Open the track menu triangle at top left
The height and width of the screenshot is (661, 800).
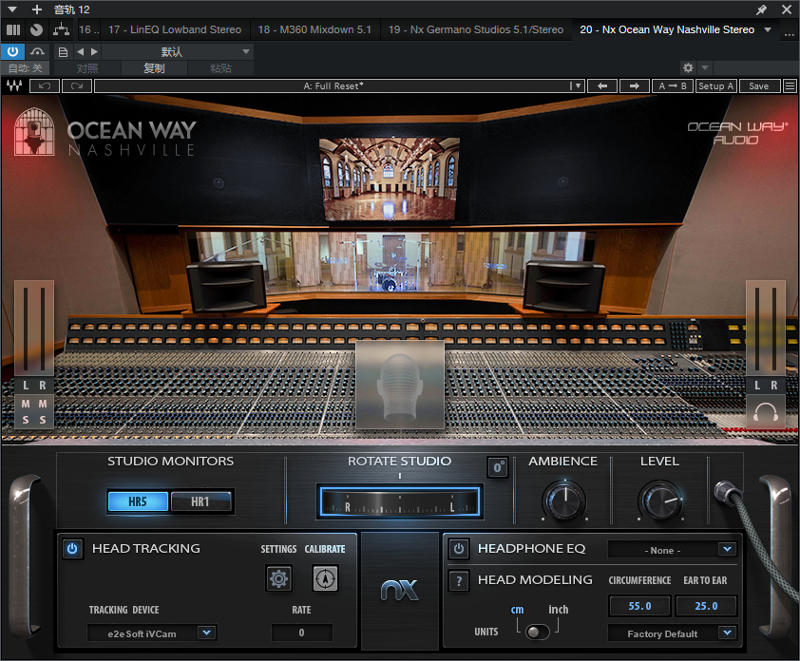pos(12,9)
